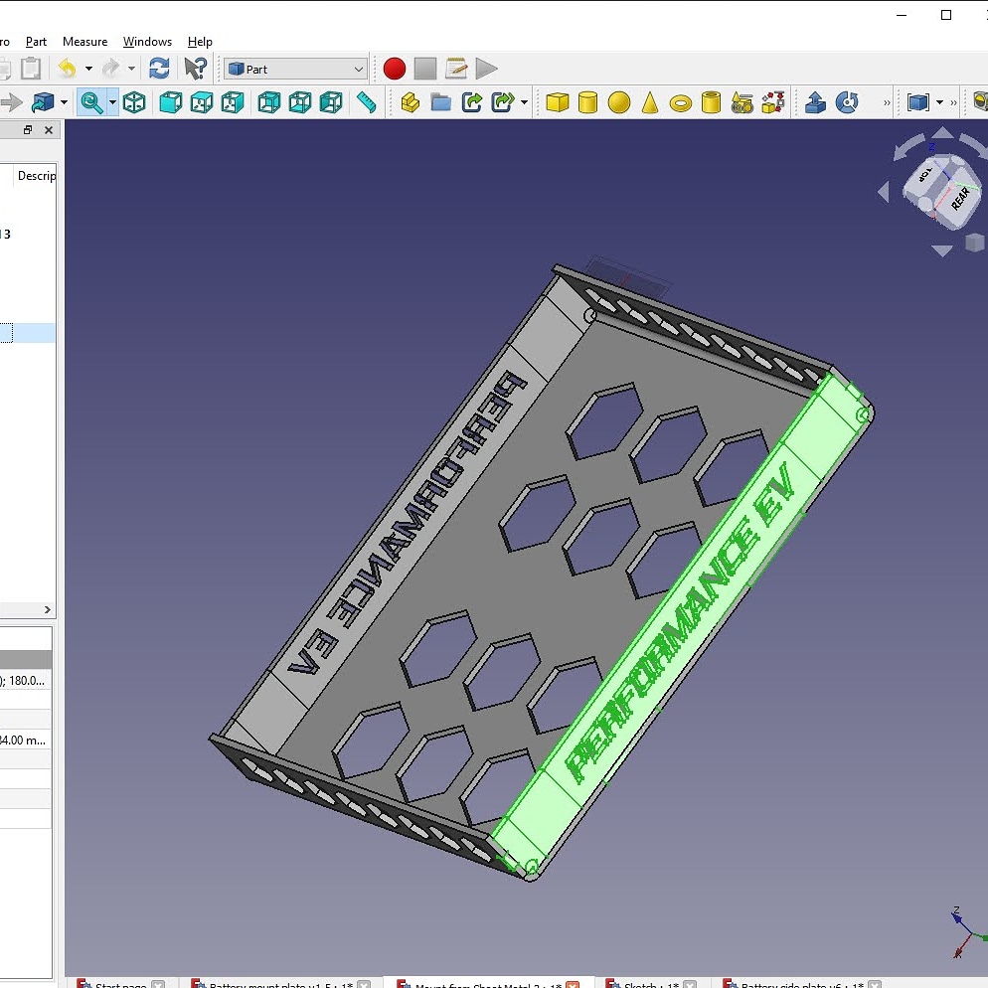Image resolution: width=988 pixels, height=988 pixels.
Task: Activate the What's This help cursor
Action: (x=196, y=69)
